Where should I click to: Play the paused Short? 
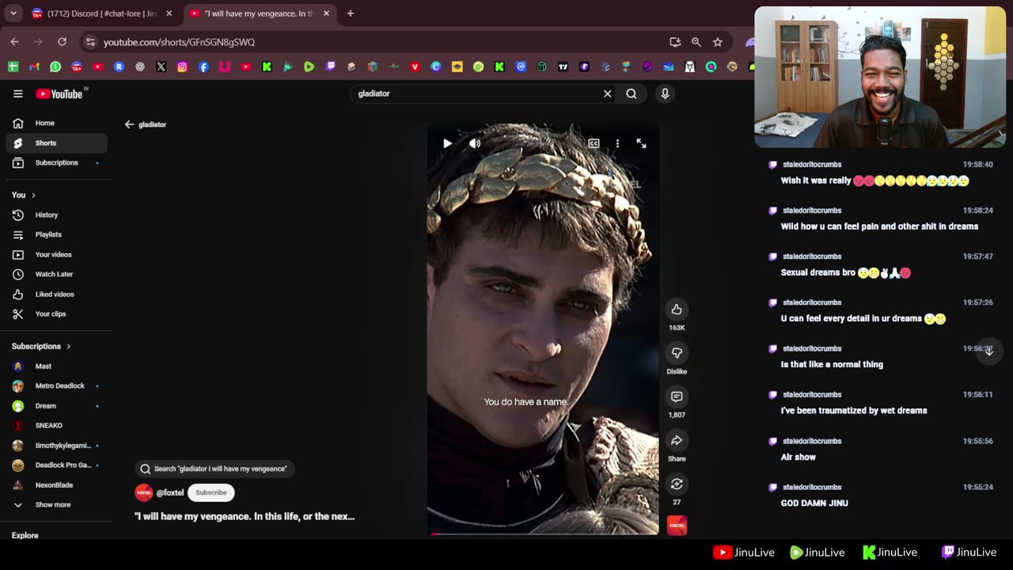pyautogui.click(x=447, y=143)
